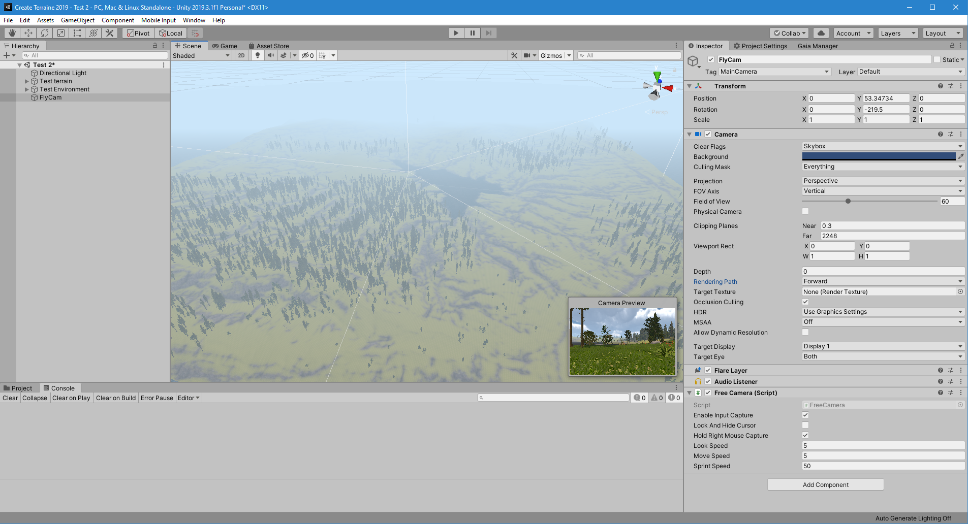Viewport: 968px width, 524px height.
Task: Select the Rect Transform tool
Action: coord(77,33)
